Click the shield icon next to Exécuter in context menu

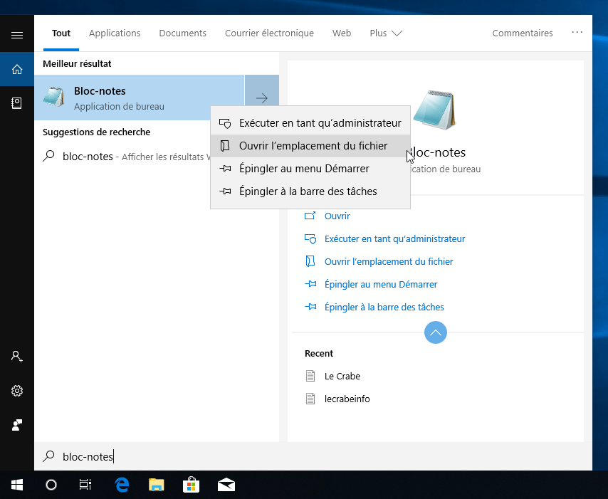pyautogui.click(x=225, y=123)
